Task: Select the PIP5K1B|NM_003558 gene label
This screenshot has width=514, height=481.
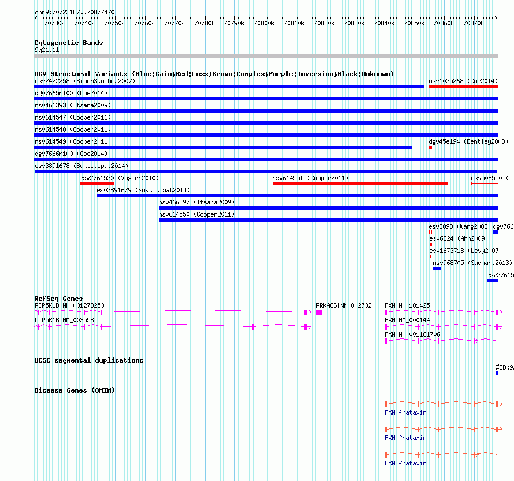Action: coord(64,320)
